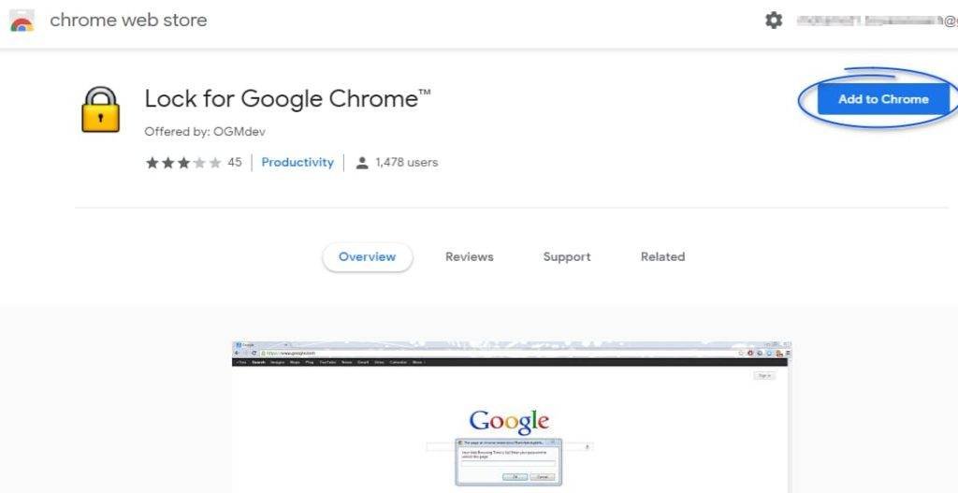This screenshot has height=493, width=958.
Task: Click the yellow padlock extension icon
Action: click(101, 110)
